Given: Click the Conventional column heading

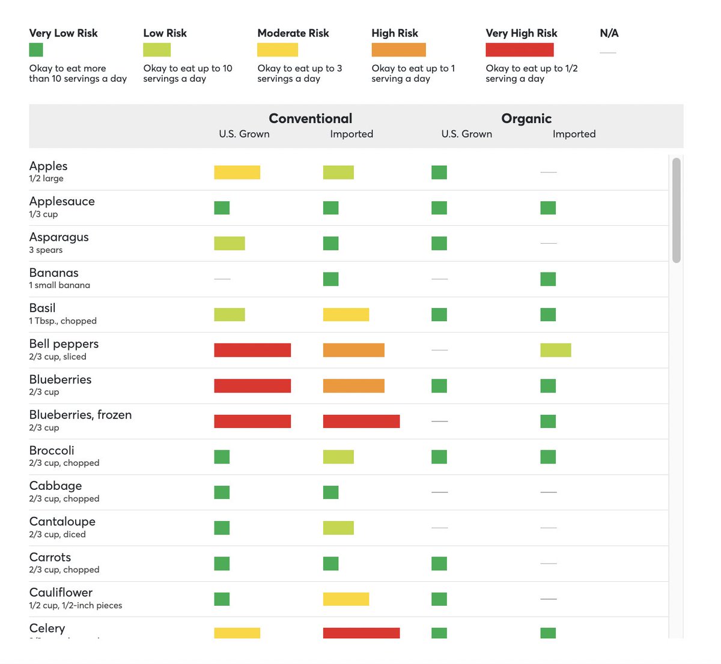Looking at the screenshot, I should 310,118.
